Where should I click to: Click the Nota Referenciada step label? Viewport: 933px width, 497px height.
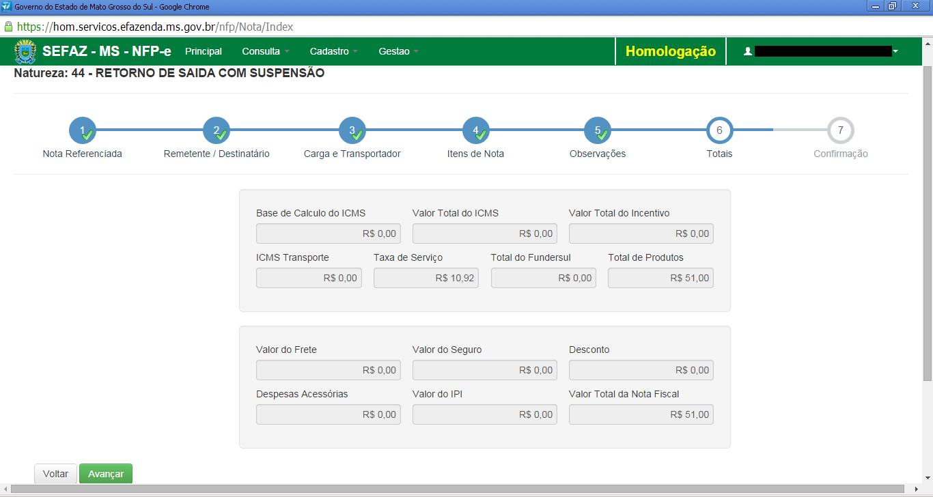tap(82, 154)
